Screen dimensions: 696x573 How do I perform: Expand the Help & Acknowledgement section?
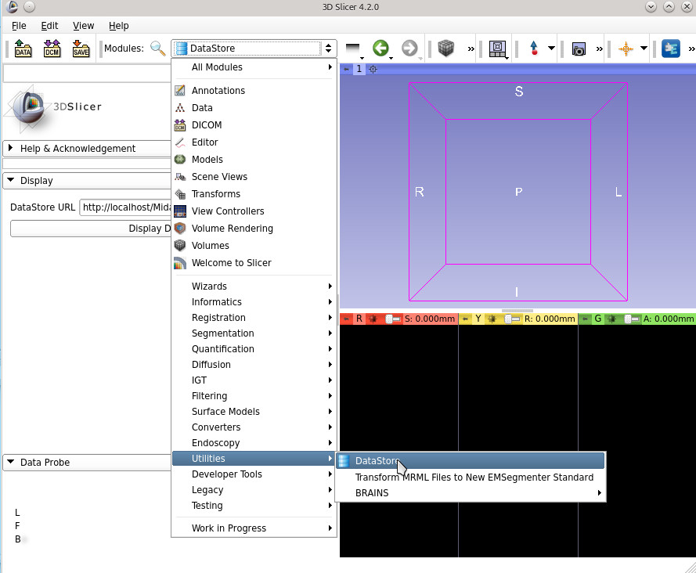(78, 149)
